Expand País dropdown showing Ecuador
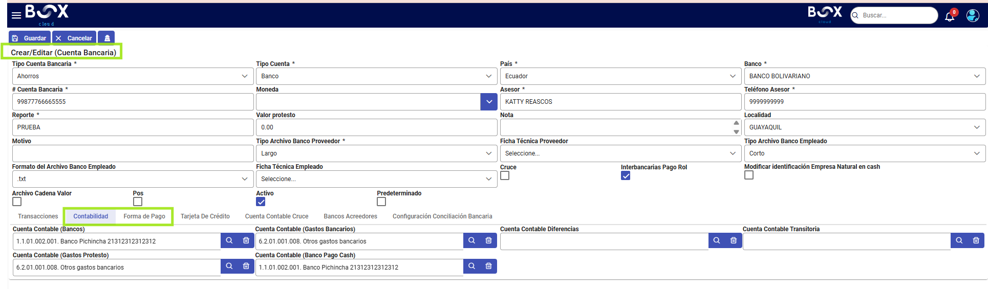 [x=620, y=76]
